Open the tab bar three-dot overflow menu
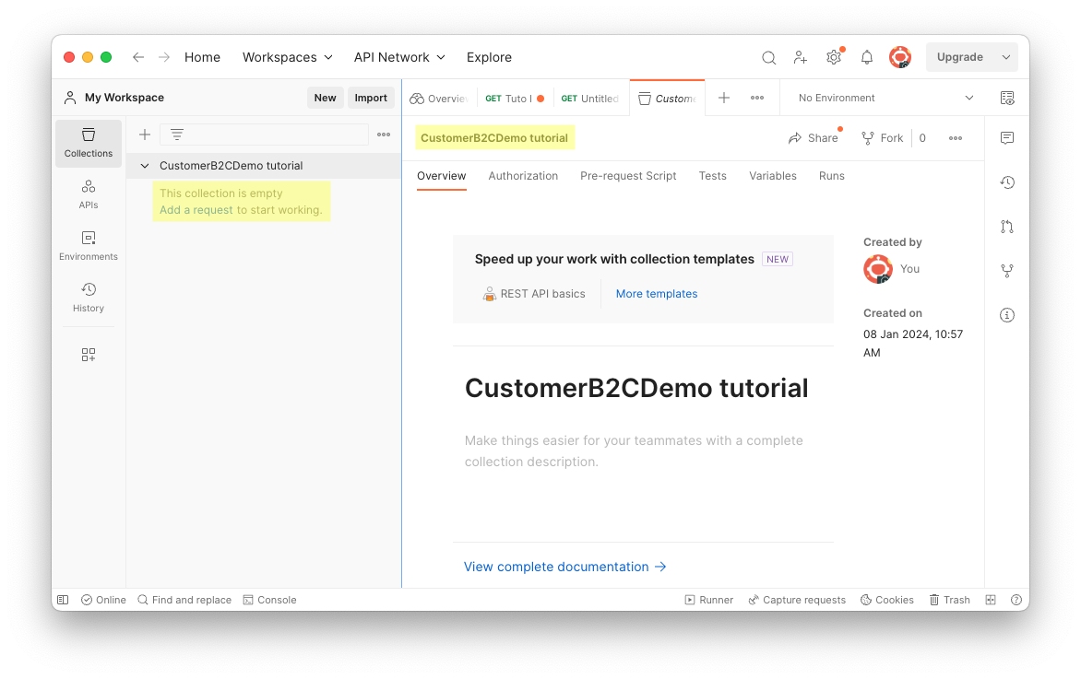 point(757,98)
